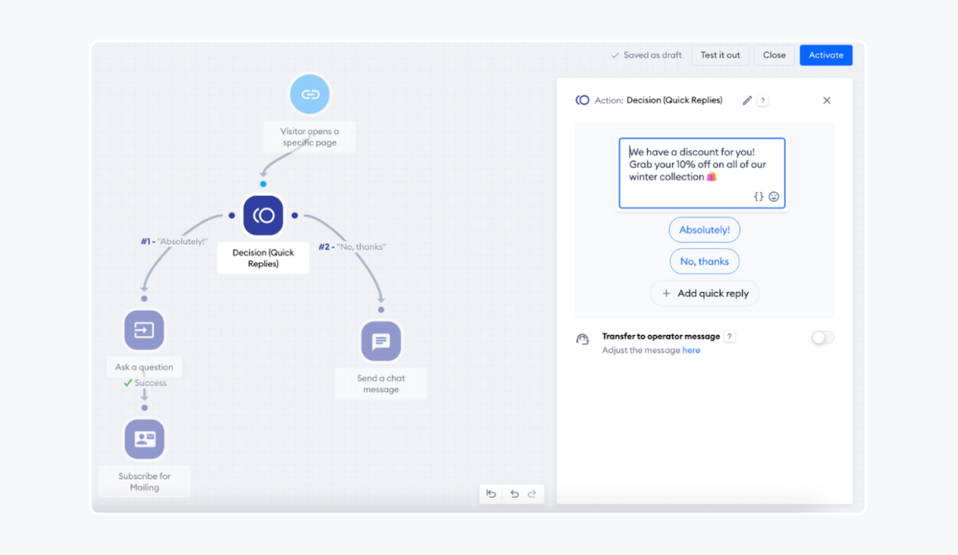This screenshot has height=555, width=958.
Task: Undo the last canvas change
Action: click(513, 494)
